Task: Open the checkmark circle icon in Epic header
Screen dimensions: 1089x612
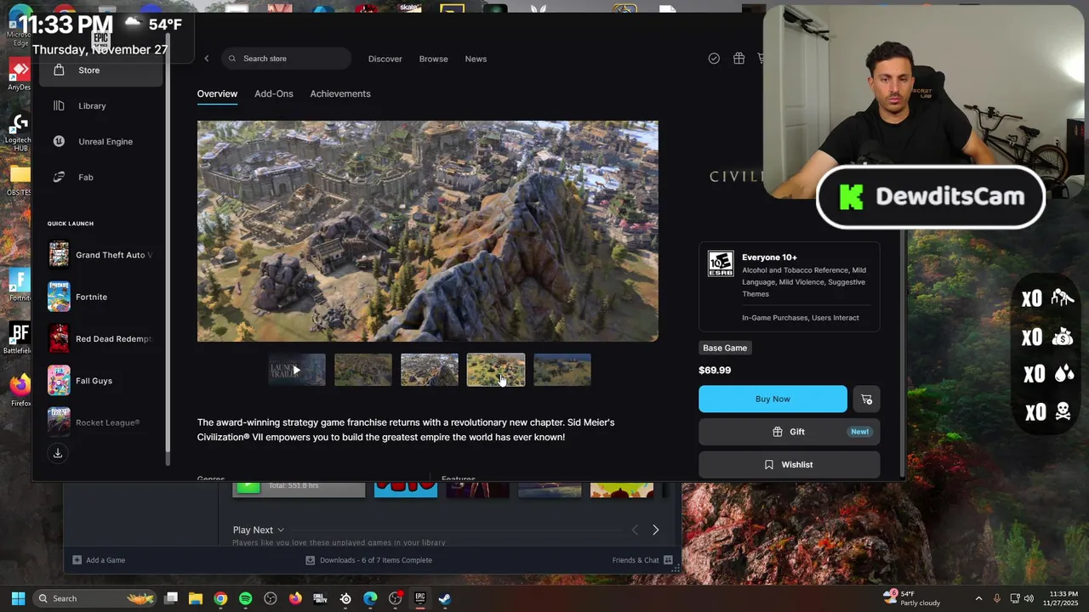Action: (x=714, y=59)
